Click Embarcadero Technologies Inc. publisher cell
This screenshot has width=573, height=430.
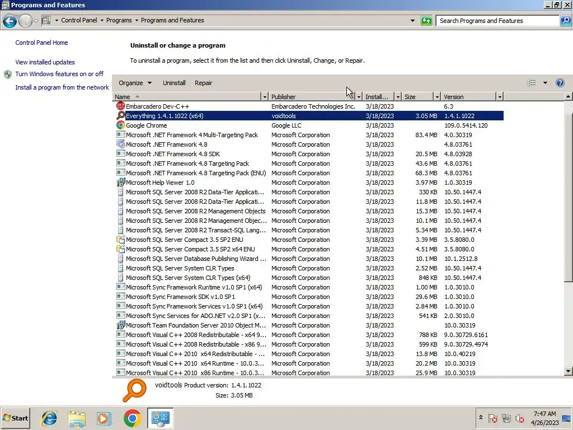click(x=313, y=106)
